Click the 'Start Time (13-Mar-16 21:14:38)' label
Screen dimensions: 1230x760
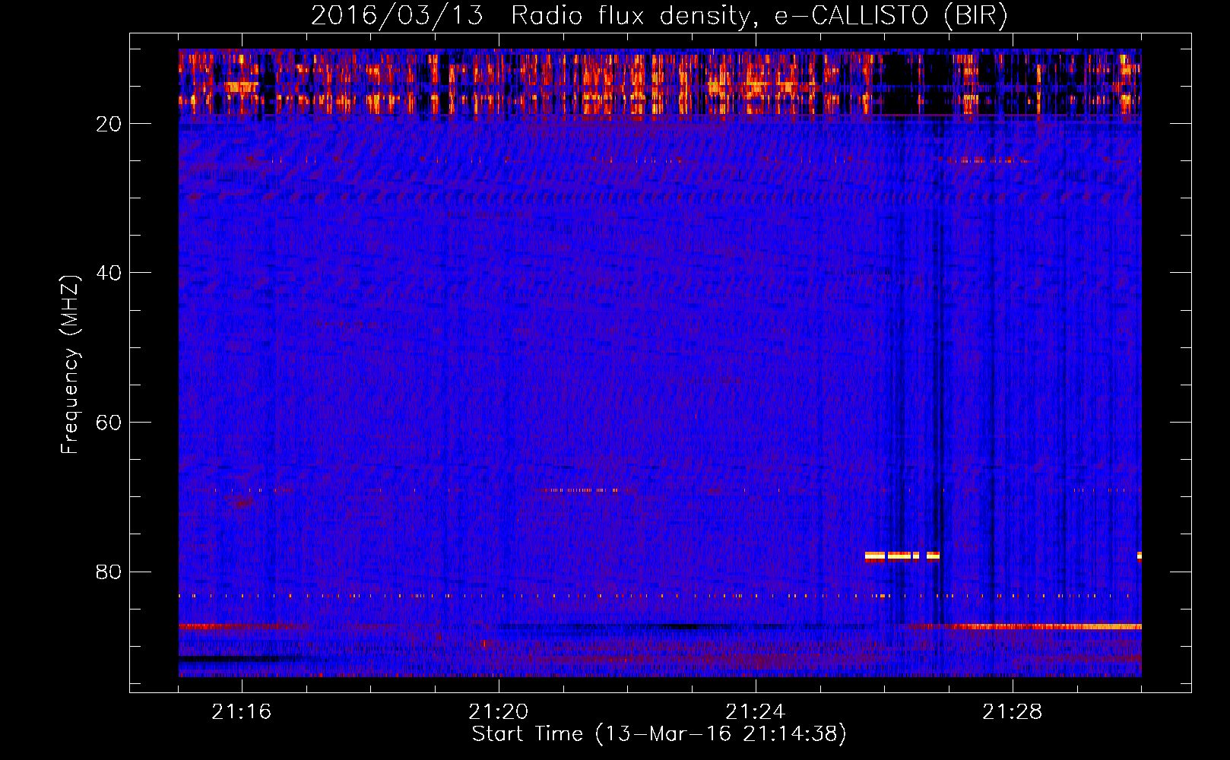tap(659, 734)
